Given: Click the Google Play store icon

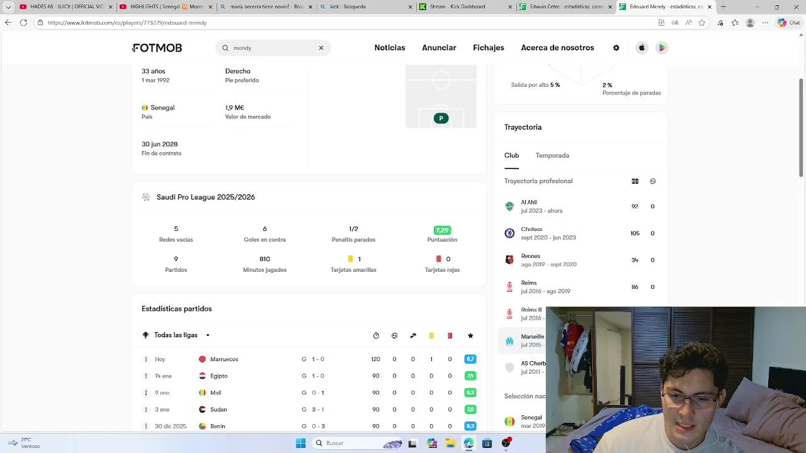Looking at the screenshot, I should (x=662, y=48).
